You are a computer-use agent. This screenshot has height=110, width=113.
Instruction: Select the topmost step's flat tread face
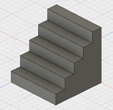pos(74,18)
